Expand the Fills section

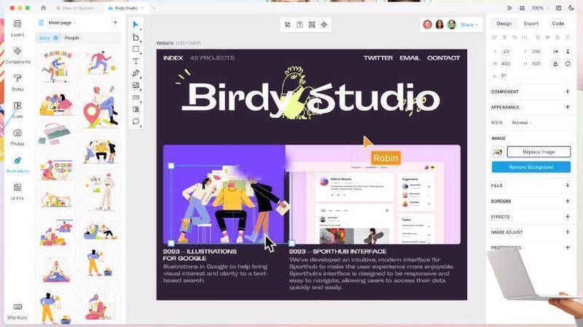pyautogui.click(x=567, y=186)
